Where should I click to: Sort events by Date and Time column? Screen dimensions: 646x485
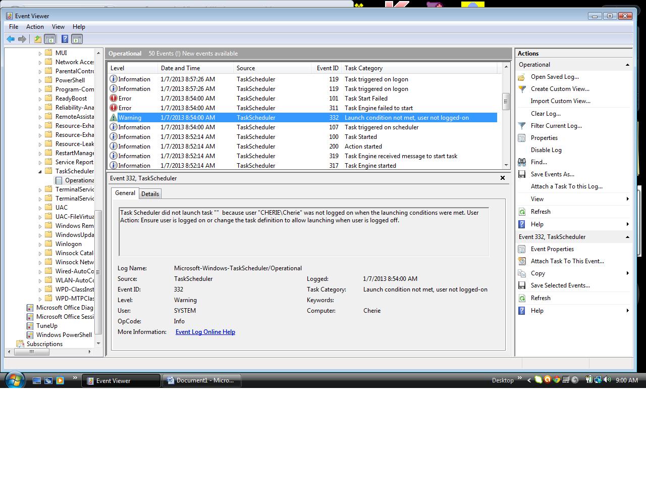(x=196, y=68)
